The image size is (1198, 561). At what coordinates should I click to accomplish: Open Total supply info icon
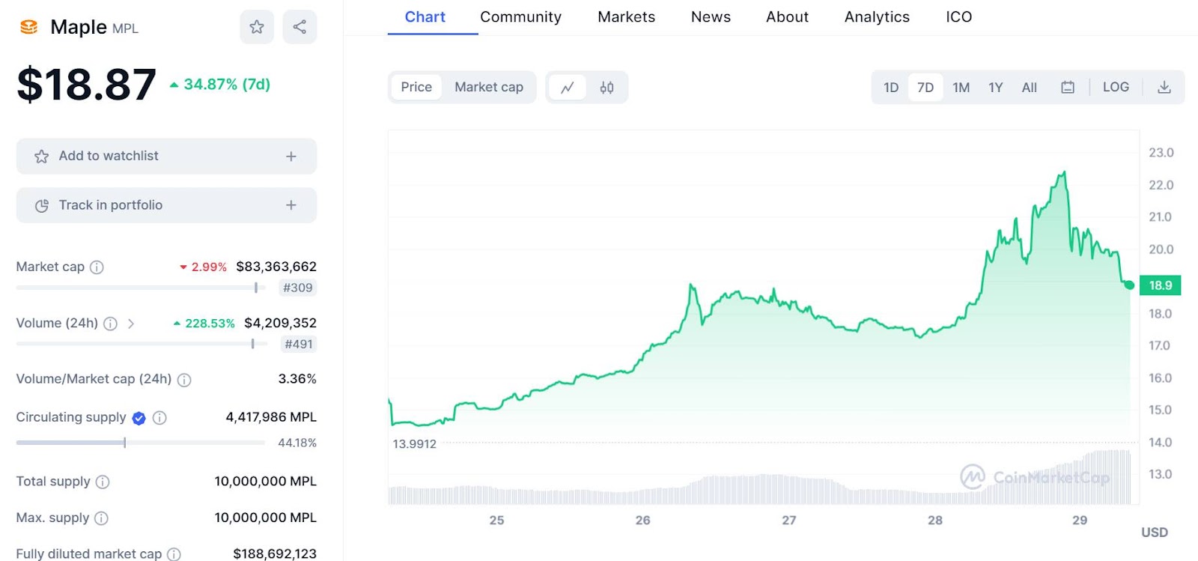pyautogui.click(x=103, y=482)
